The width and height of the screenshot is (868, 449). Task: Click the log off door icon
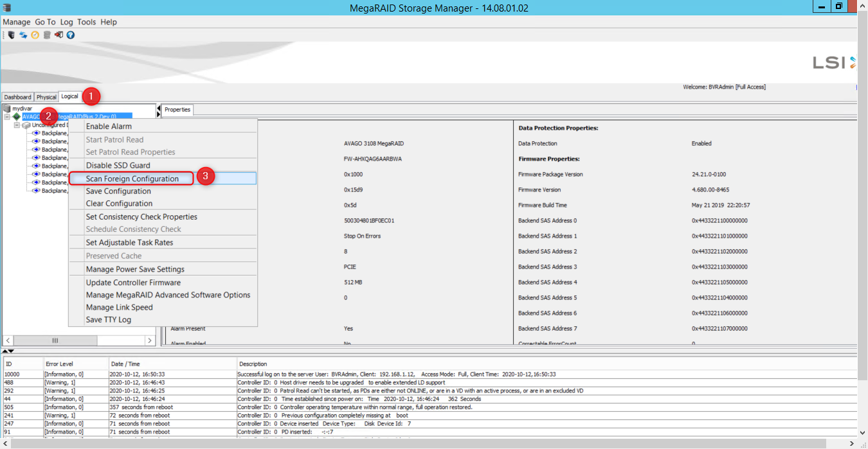59,35
